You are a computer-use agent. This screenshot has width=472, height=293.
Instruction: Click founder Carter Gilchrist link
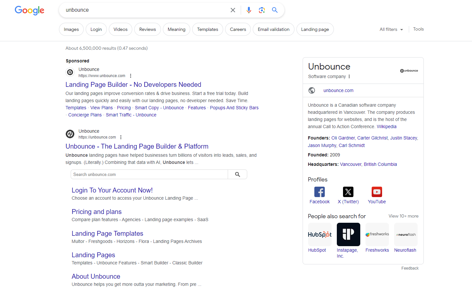click(x=372, y=138)
